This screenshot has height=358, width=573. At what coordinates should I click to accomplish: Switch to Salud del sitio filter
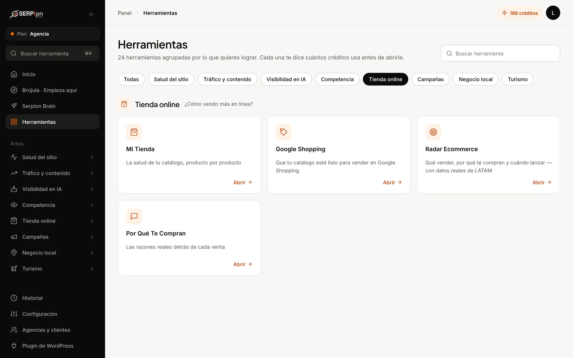pos(171,79)
